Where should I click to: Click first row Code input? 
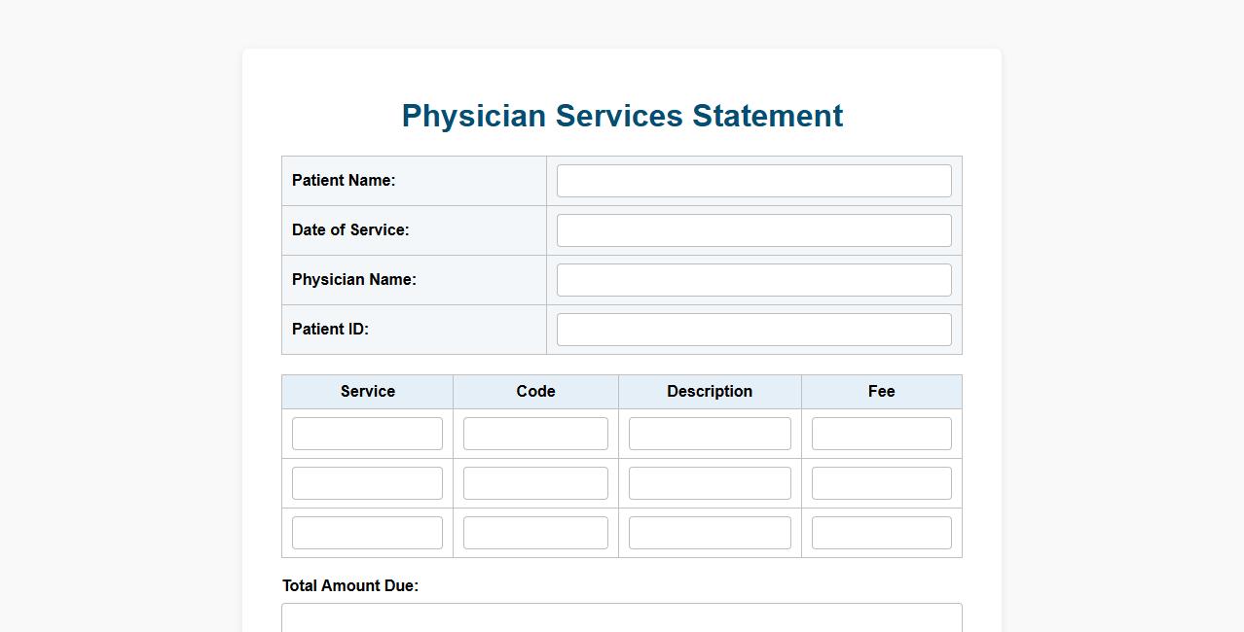535,434
